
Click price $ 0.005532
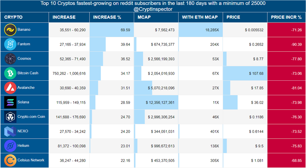point(254,30)
